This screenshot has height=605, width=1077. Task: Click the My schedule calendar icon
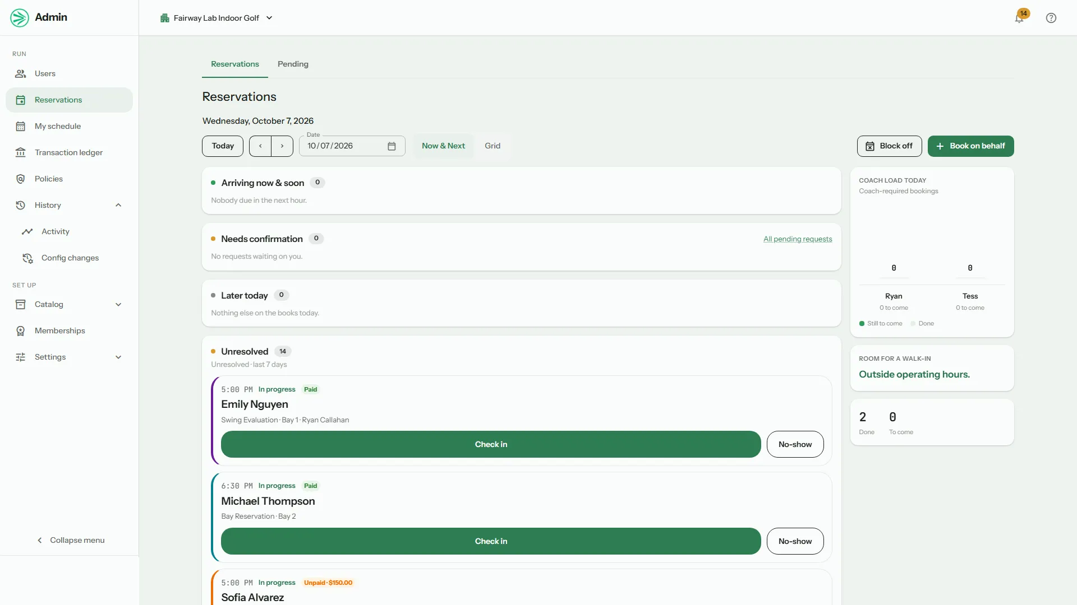21,126
